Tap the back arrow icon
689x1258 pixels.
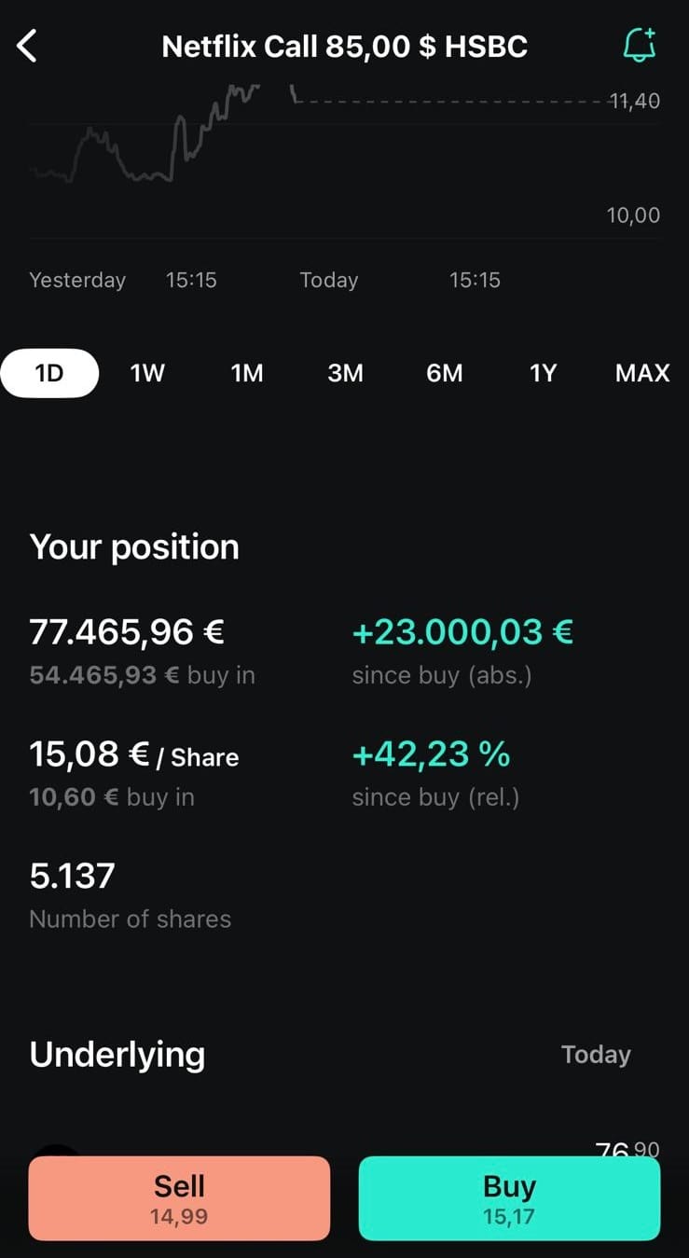(x=27, y=46)
